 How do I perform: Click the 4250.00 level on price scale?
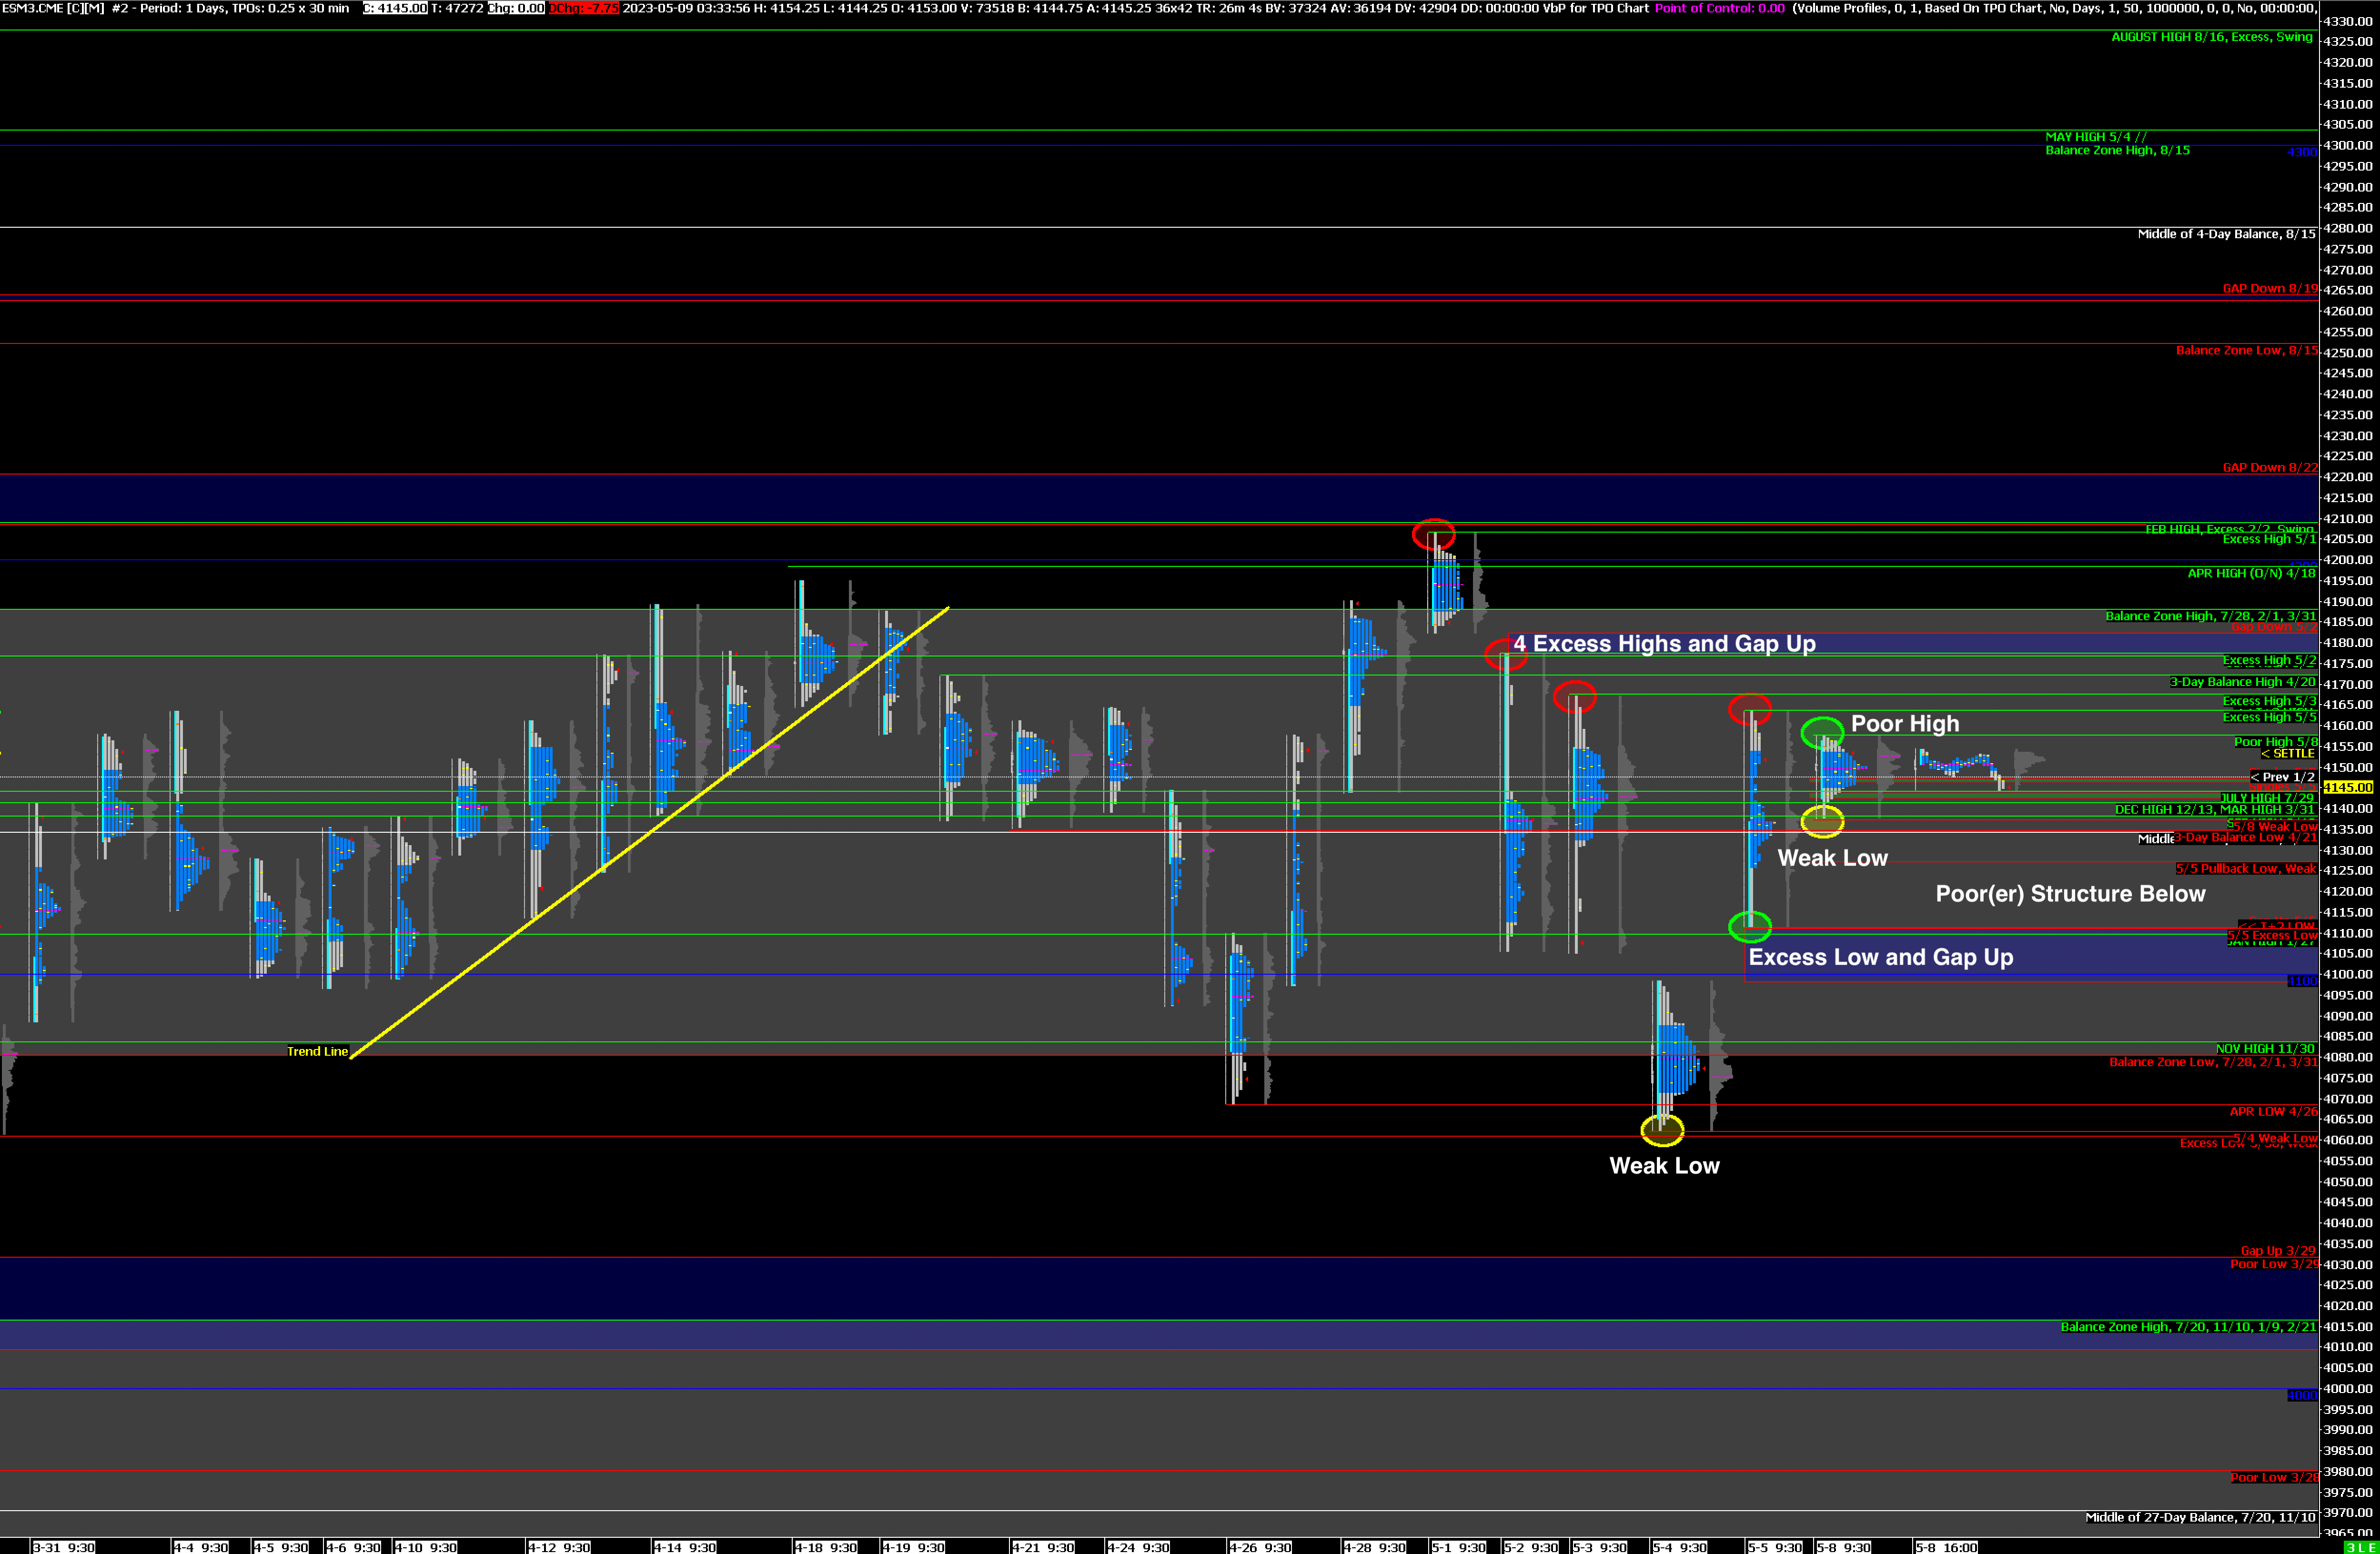click(2347, 352)
